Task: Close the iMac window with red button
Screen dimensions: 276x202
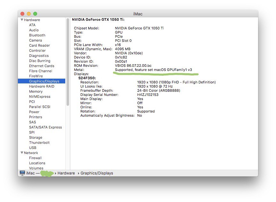Action: tap(22, 14)
